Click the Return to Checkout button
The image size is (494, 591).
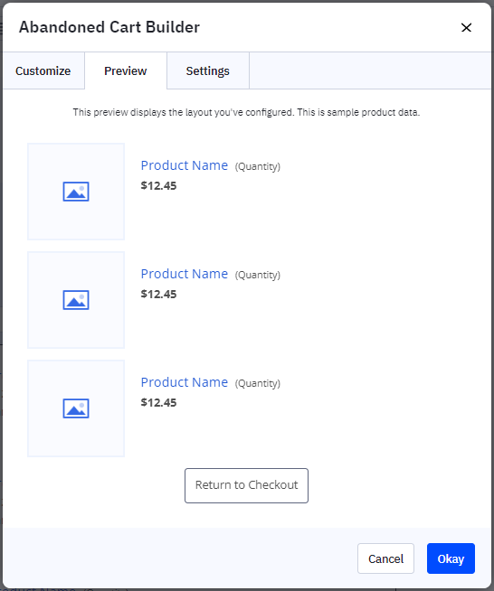coord(246,485)
